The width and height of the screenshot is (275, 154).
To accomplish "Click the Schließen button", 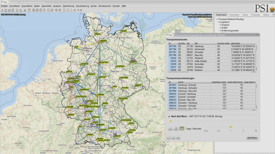I will [252, 138].
